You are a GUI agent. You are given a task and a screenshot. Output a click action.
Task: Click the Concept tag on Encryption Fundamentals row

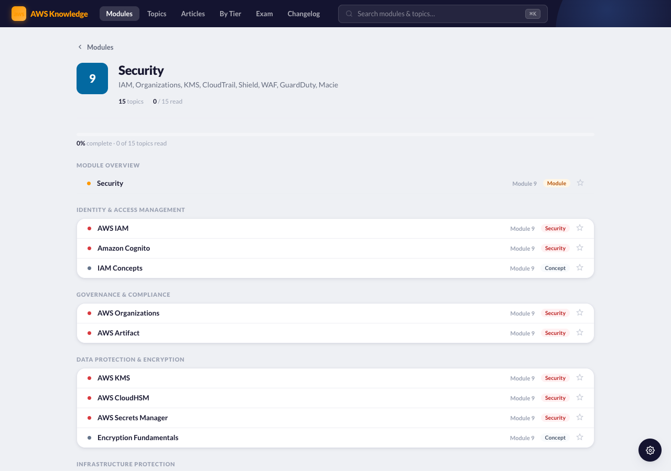coord(555,438)
